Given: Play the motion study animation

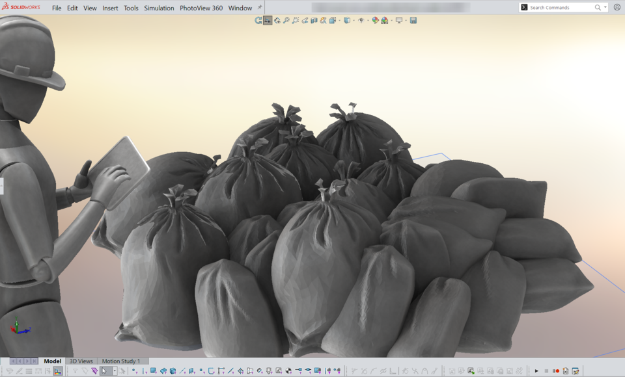Looking at the screenshot, I should point(536,370).
